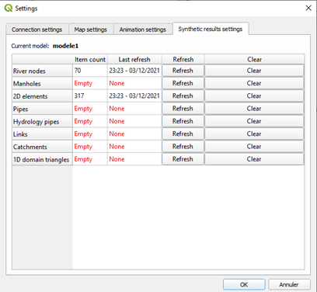The height and width of the screenshot is (292, 317).
Task: Confirm settings with OK button
Action: tap(244, 284)
